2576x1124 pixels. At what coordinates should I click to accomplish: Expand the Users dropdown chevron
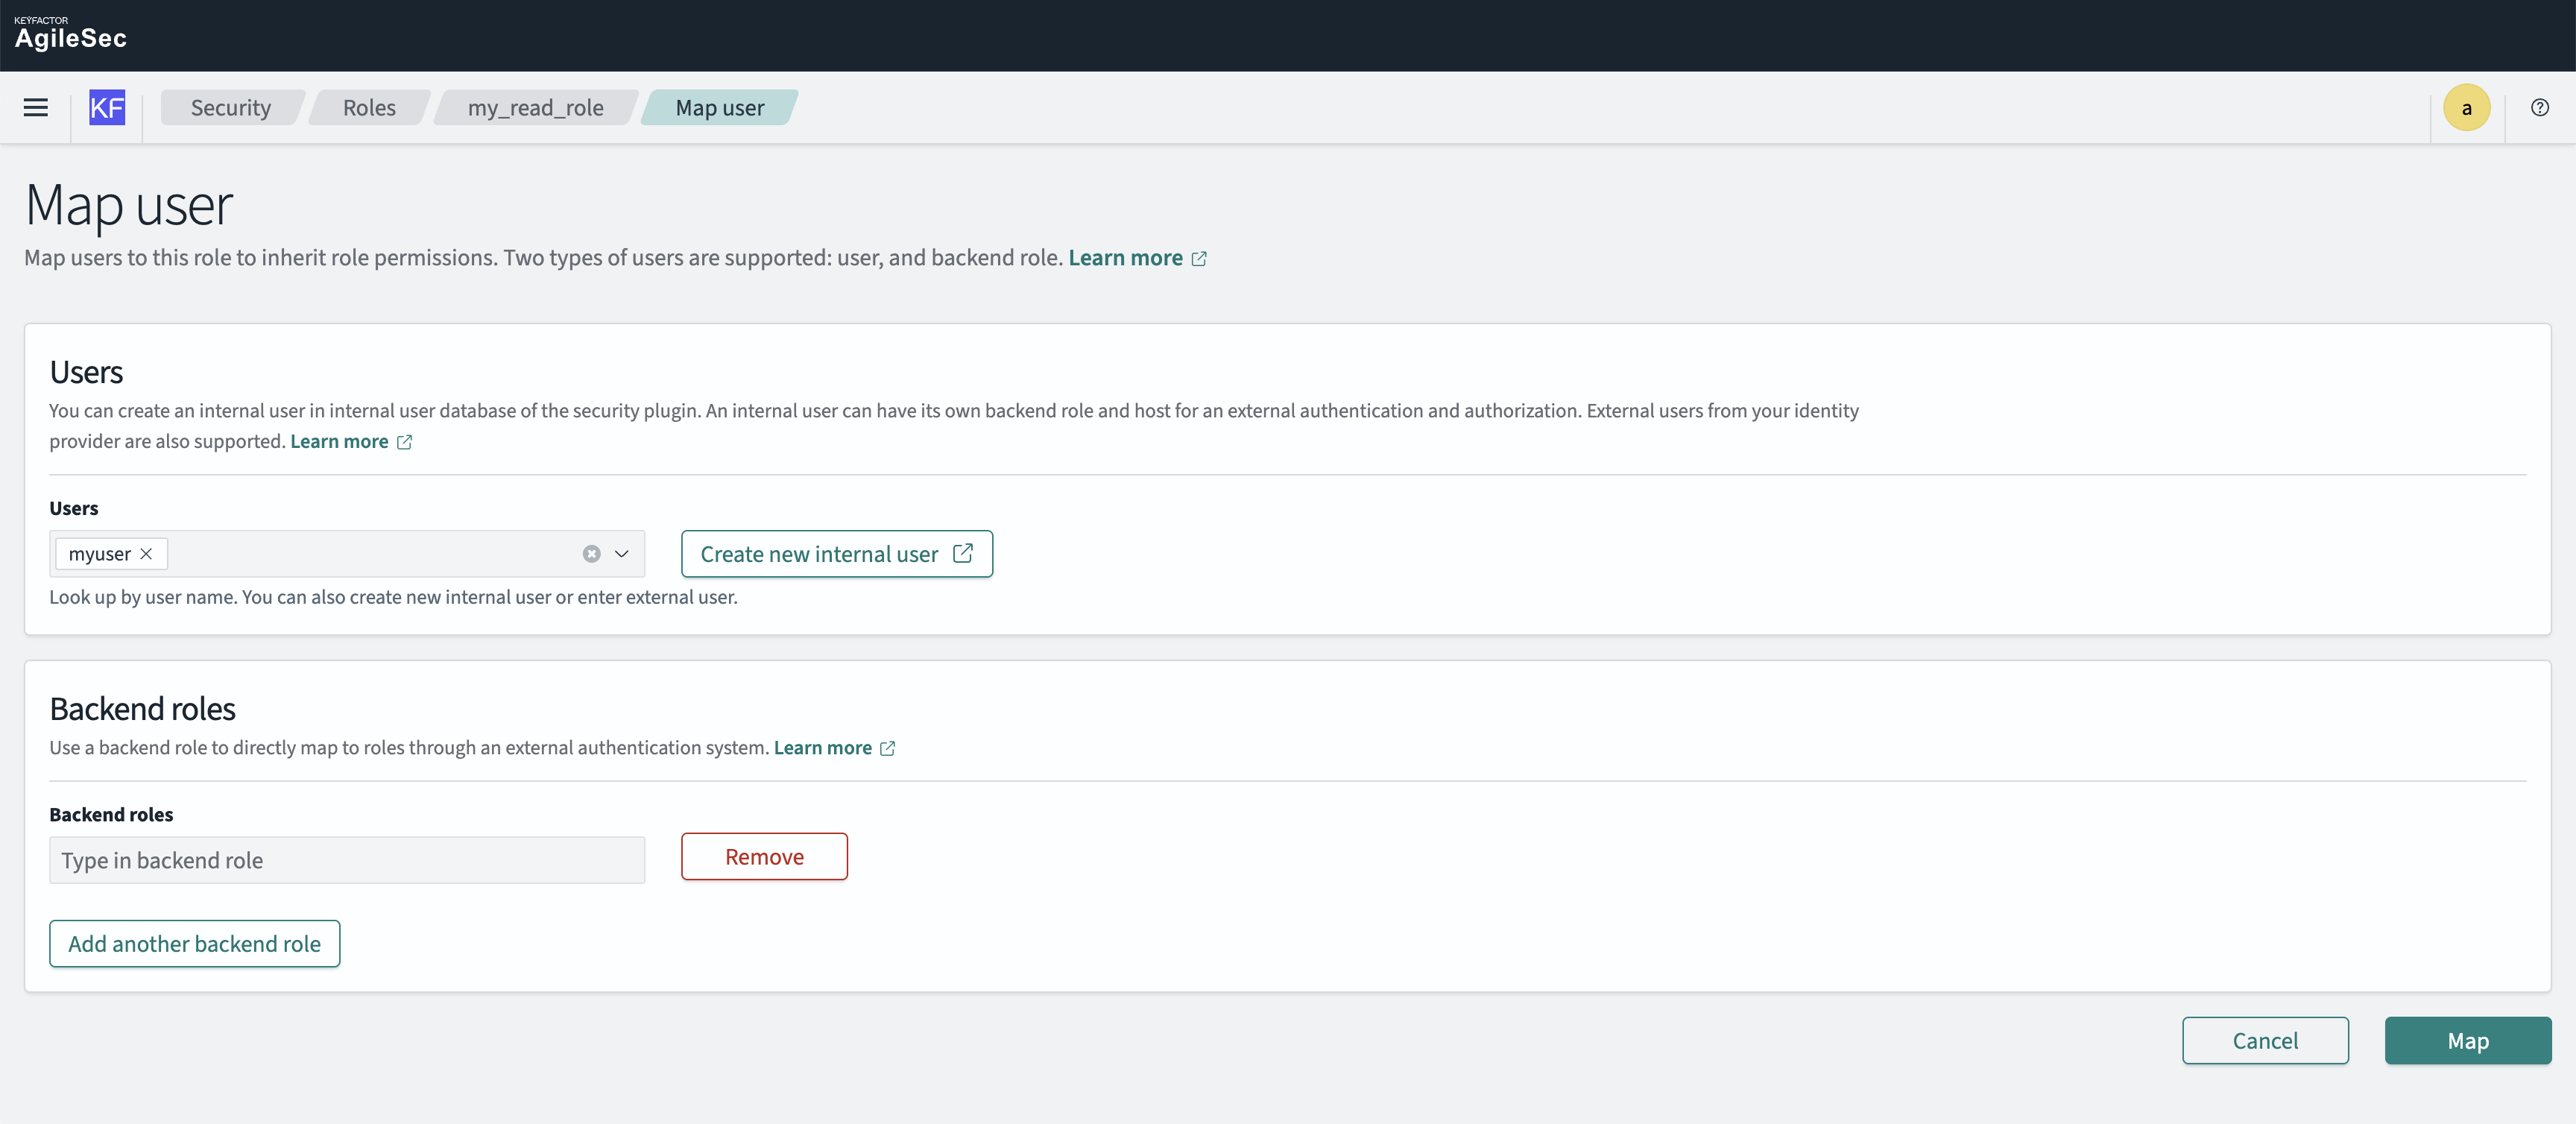(622, 554)
